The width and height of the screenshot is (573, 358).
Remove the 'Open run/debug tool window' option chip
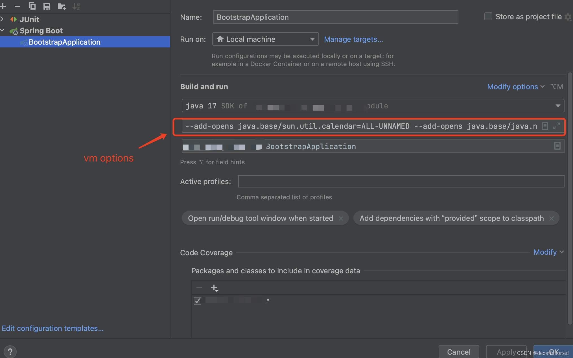(341, 219)
